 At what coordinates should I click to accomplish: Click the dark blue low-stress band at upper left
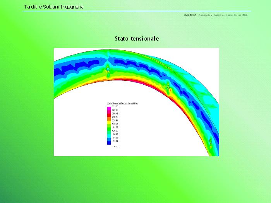point(74,70)
